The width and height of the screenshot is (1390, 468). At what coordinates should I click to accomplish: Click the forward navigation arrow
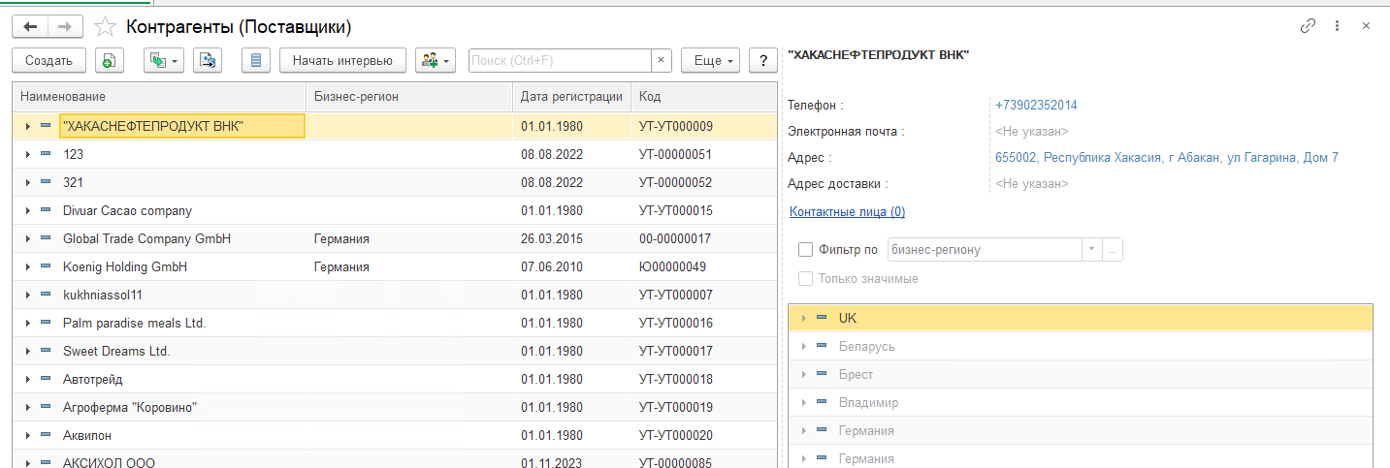tap(65, 26)
